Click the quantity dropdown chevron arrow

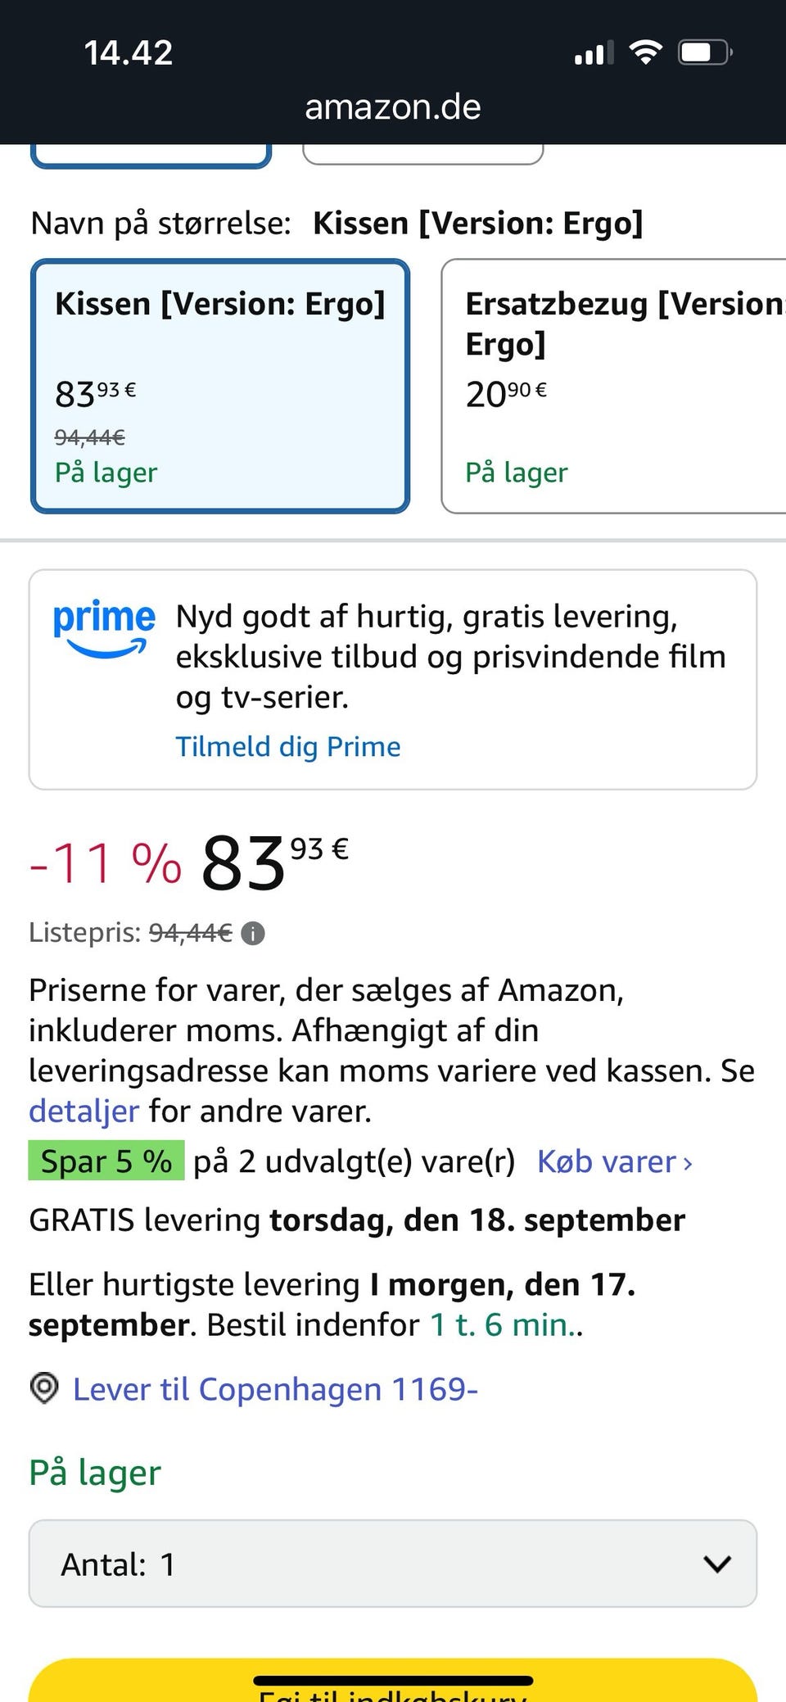(717, 1564)
